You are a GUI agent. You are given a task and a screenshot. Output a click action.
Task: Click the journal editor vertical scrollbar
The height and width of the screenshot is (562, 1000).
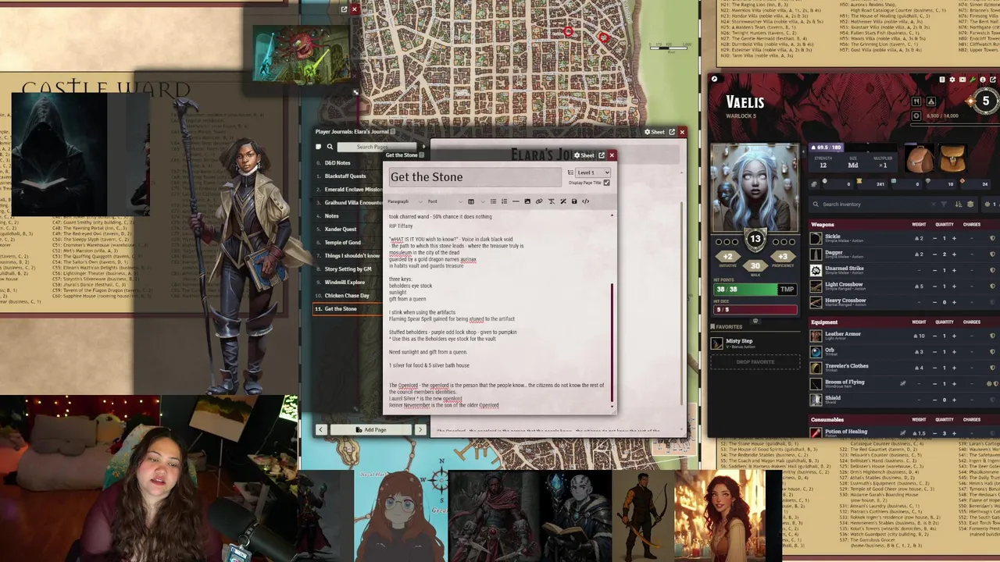pyautogui.click(x=612, y=342)
